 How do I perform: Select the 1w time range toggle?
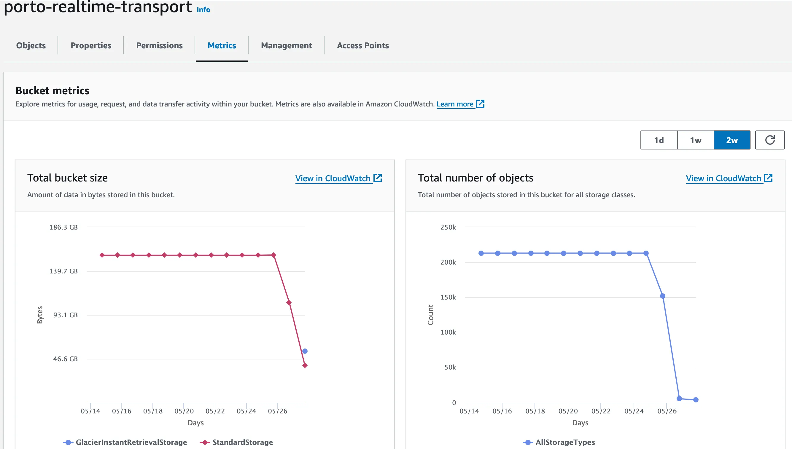[x=696, y=140]
